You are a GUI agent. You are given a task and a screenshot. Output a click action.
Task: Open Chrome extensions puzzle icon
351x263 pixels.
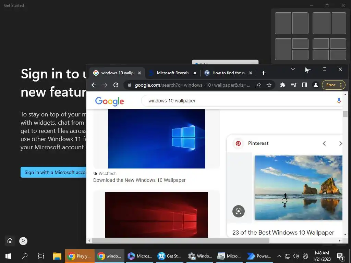(x=283, y=85)
